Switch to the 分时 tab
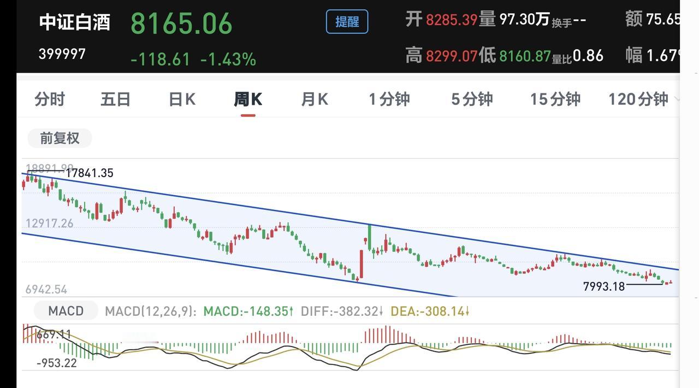This screenshot has width=699, height=388. point(50,99)
